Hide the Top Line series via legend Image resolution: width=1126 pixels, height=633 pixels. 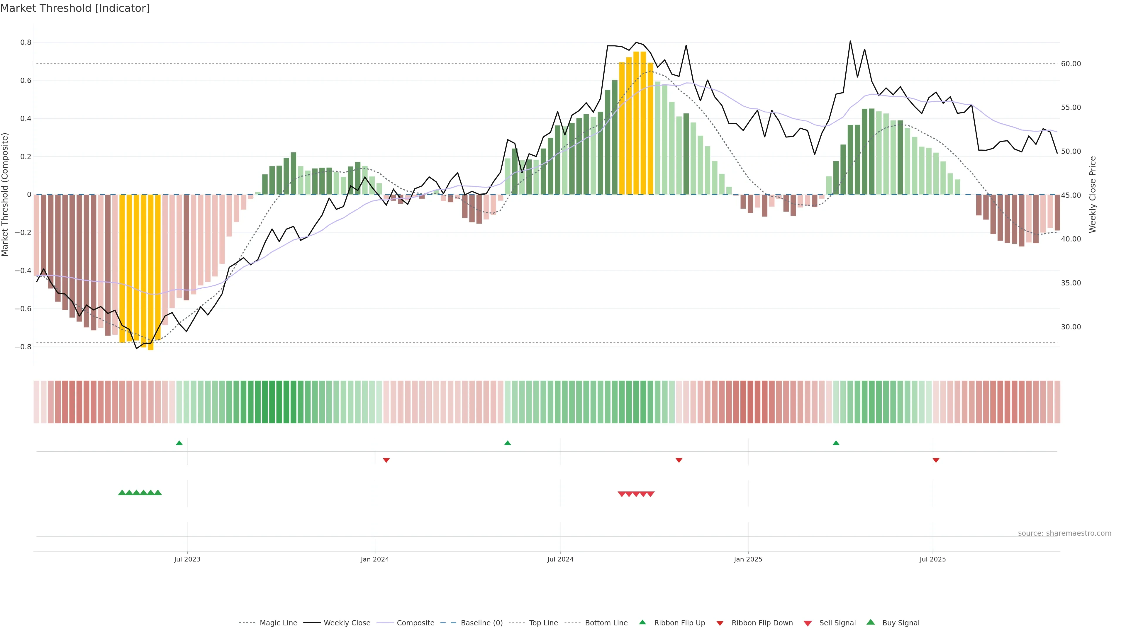point(543,623)
